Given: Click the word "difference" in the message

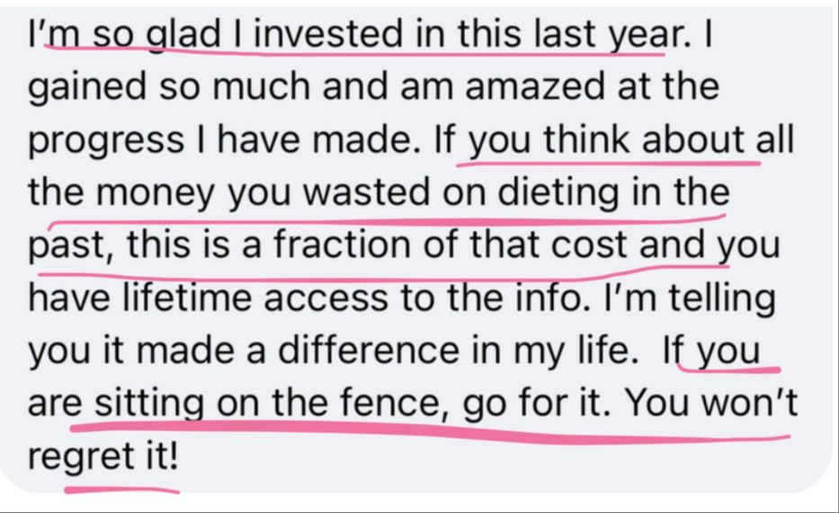Looking at the screenshot, I should pos(368,350).
